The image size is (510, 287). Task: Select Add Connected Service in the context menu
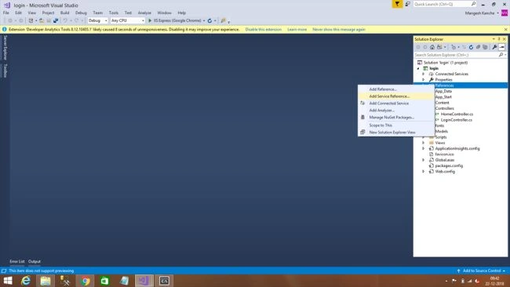tap(396, 104)
